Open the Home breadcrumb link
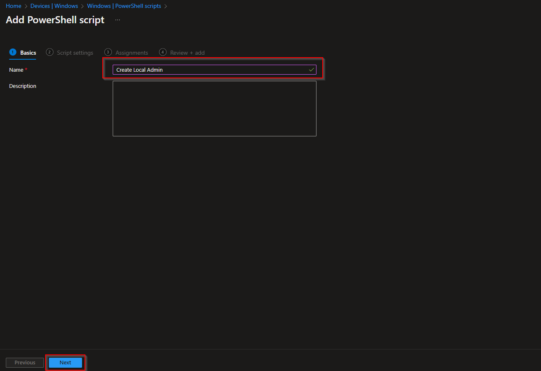Viewport: 541px width, 371px height. pos(13,6)
